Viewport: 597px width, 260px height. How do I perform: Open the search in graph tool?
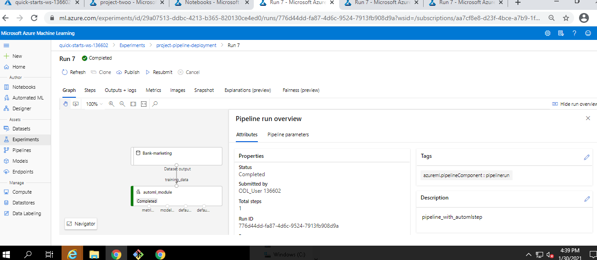tap(155, 104)
